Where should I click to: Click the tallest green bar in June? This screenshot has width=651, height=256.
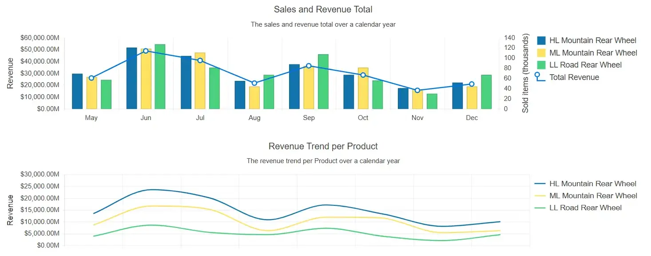pos(159,76)
